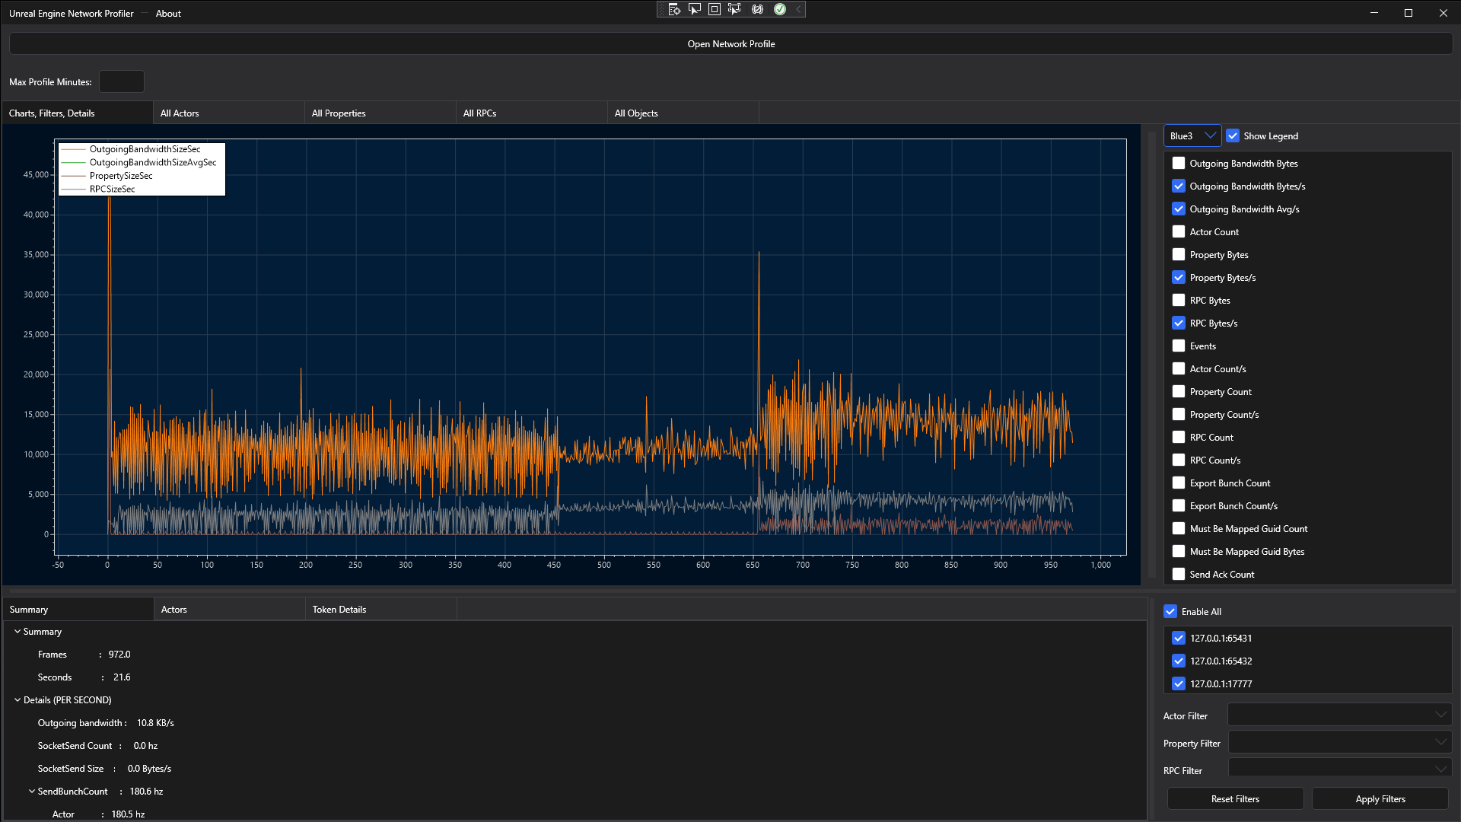Expand the Details PER SECOND section
Image resolution: width=1461 pixels, height=822 pixels.
pos(17,699)
